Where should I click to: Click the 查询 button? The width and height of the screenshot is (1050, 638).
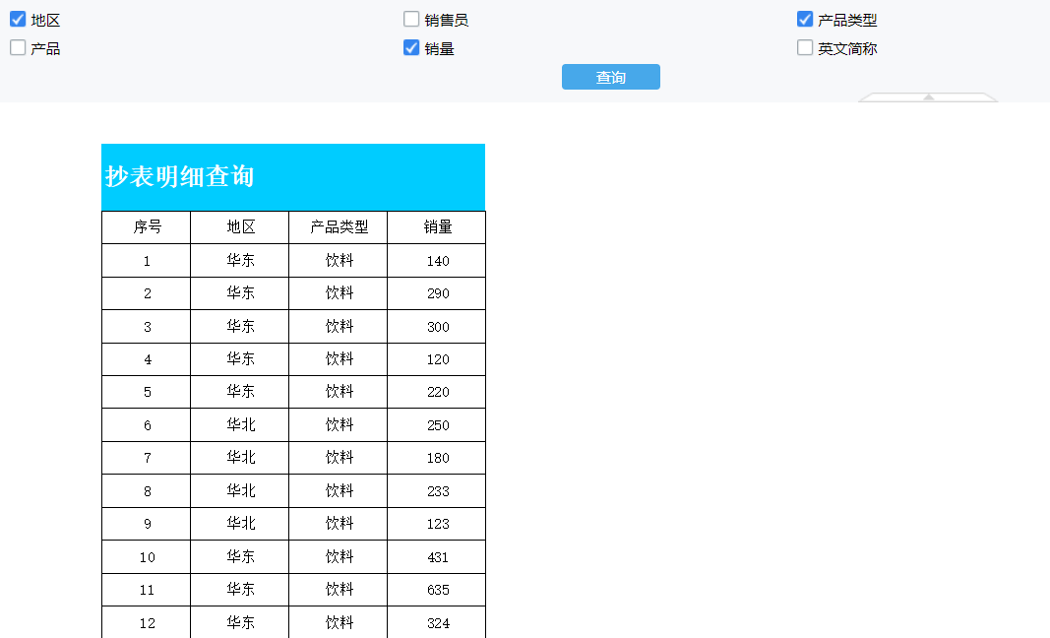[x=610, y=77]
